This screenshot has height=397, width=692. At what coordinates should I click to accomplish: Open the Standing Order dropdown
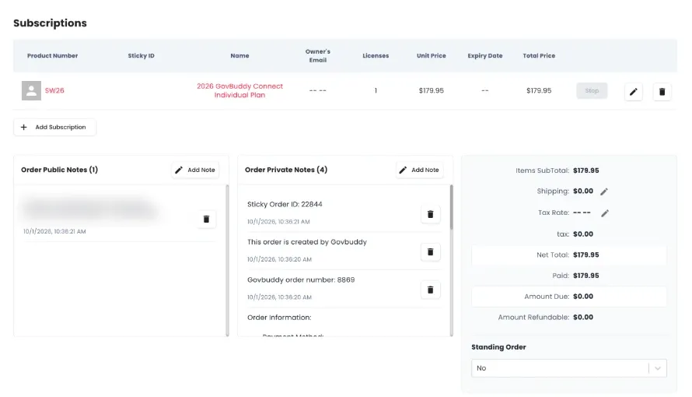tap(569, 368)
